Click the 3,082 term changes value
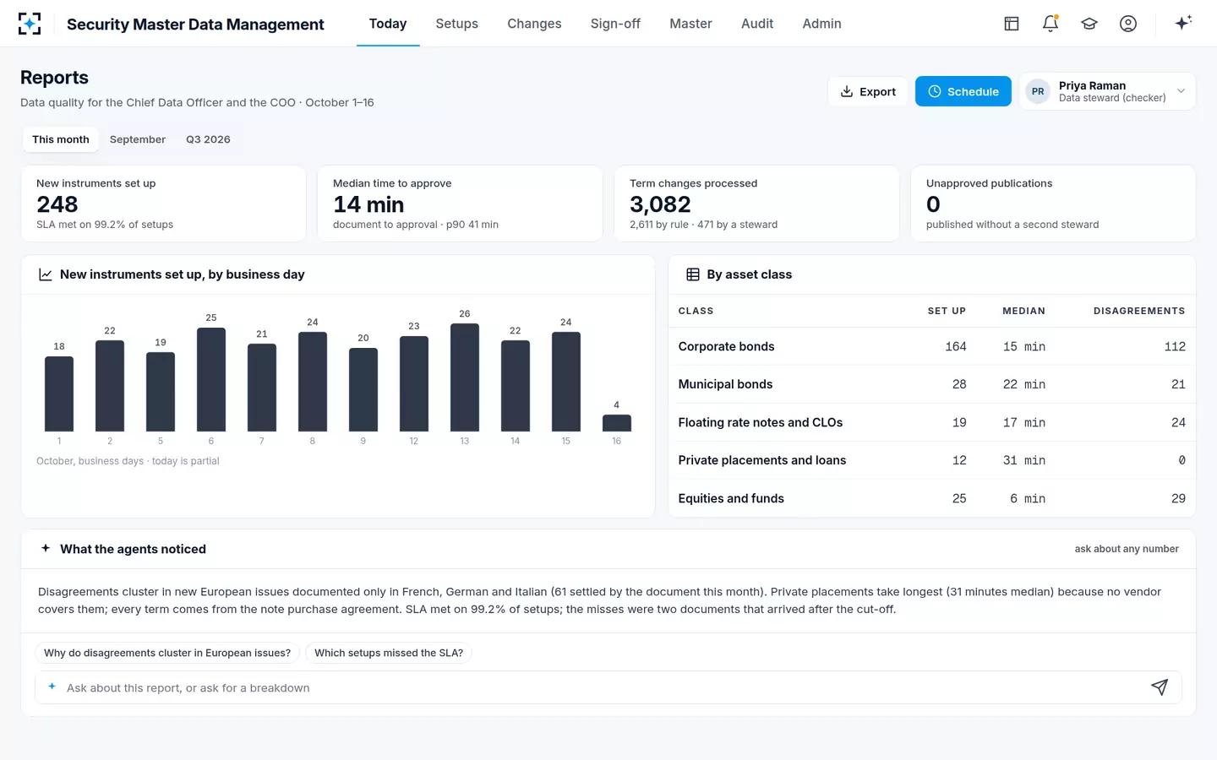Image resolution: width=1217 pixels, height=760 pixels. [660, 204]
